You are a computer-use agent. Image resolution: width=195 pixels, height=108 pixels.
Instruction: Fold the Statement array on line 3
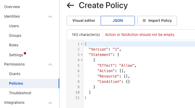[x=82, y=55]
